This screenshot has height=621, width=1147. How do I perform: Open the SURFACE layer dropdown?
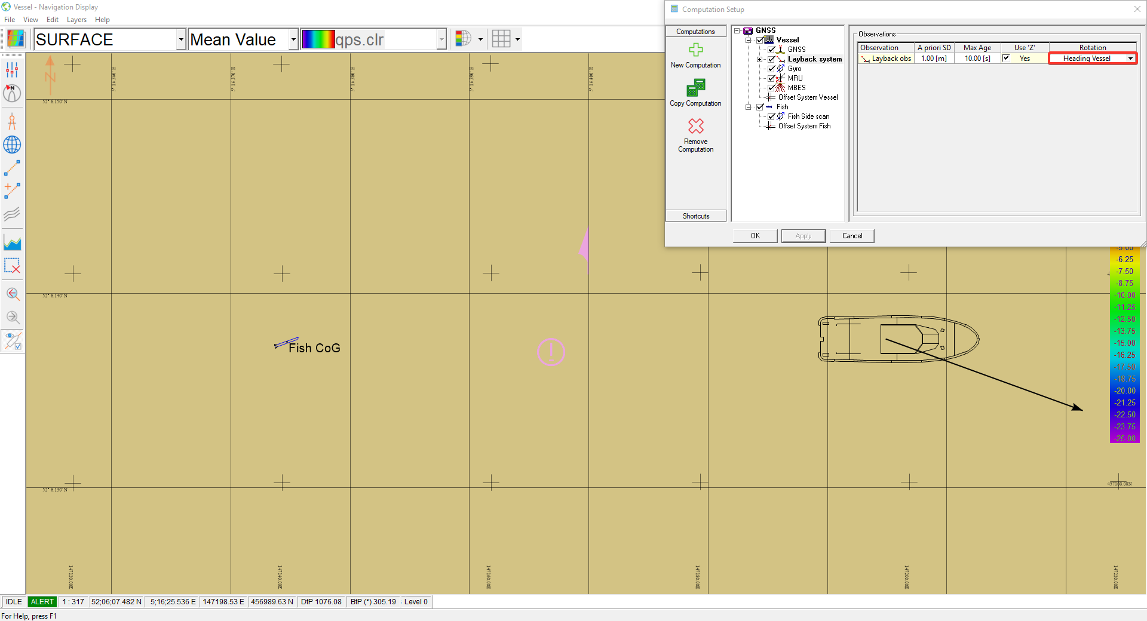click(x=180, y=39)
